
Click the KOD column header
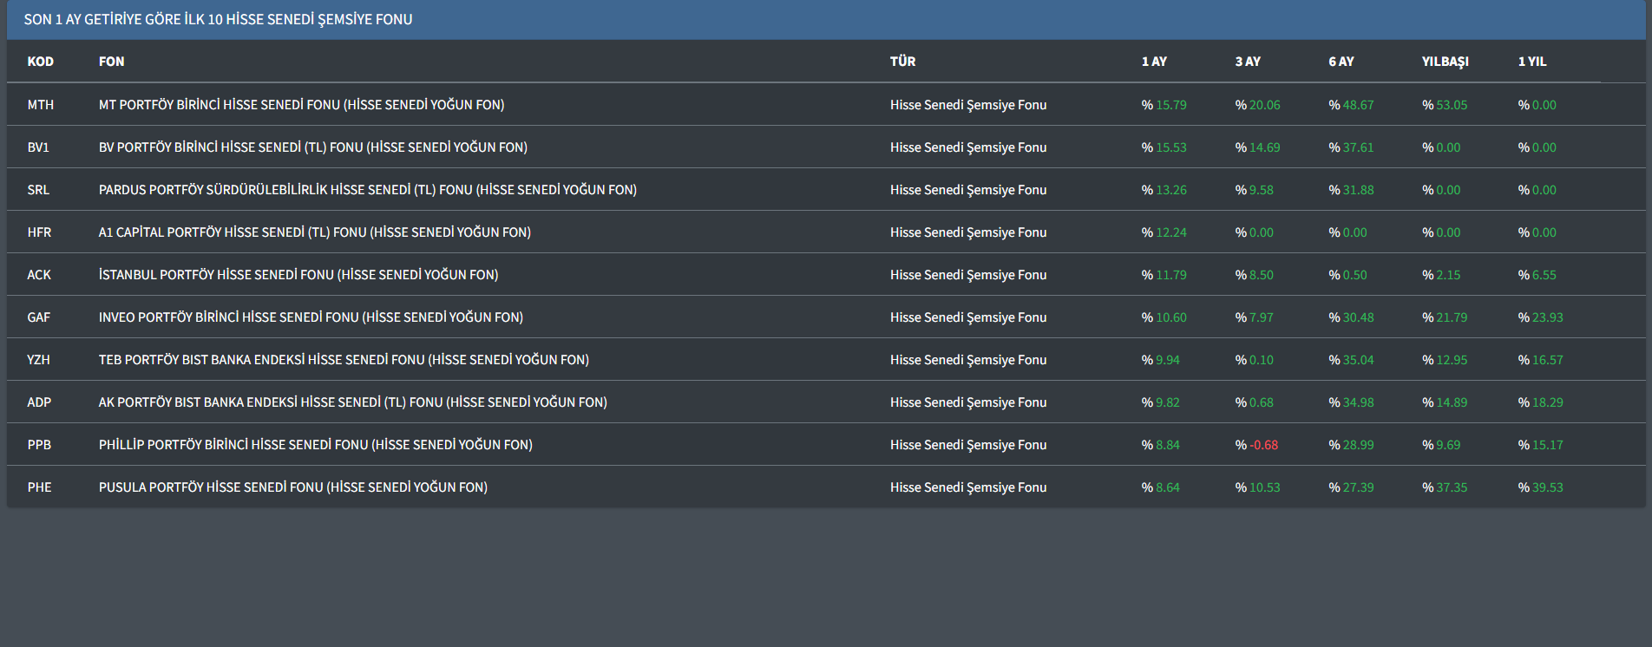point(40,62)
